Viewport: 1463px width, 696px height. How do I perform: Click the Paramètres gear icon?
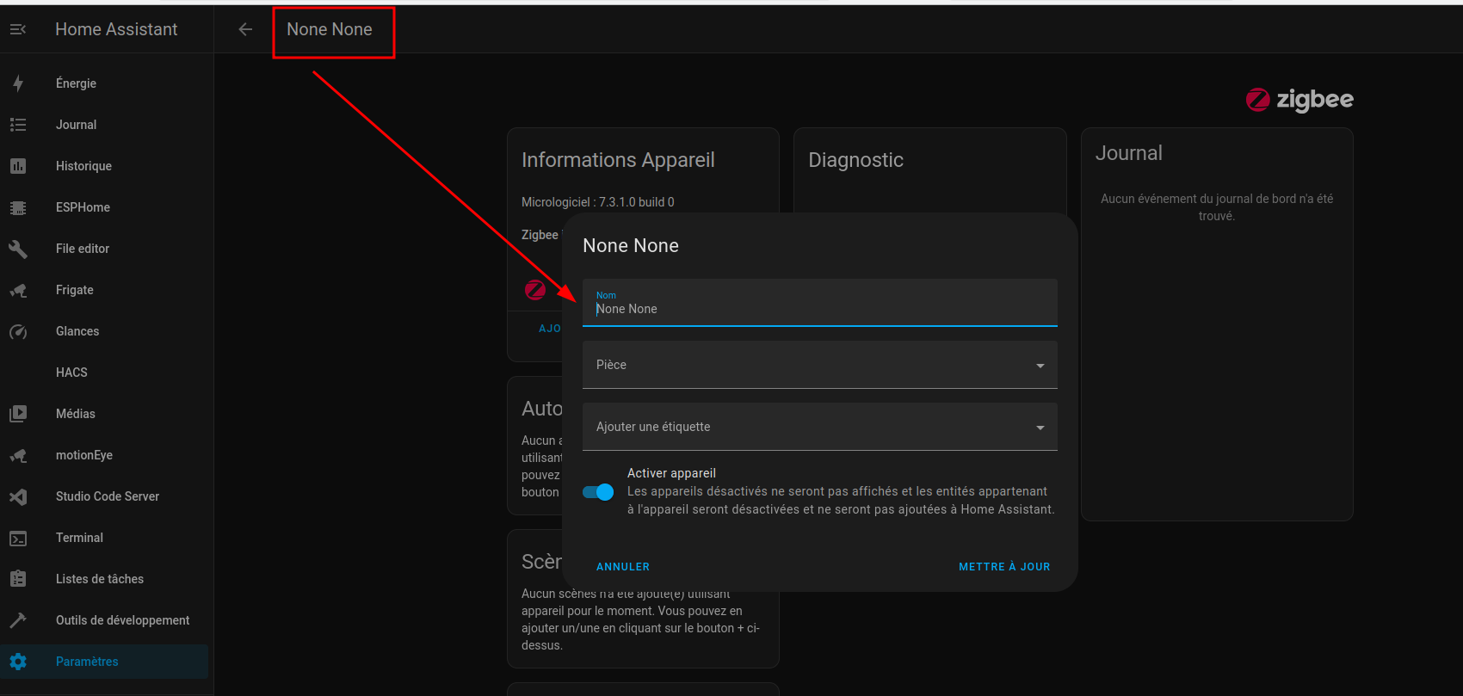pos(18,662)
